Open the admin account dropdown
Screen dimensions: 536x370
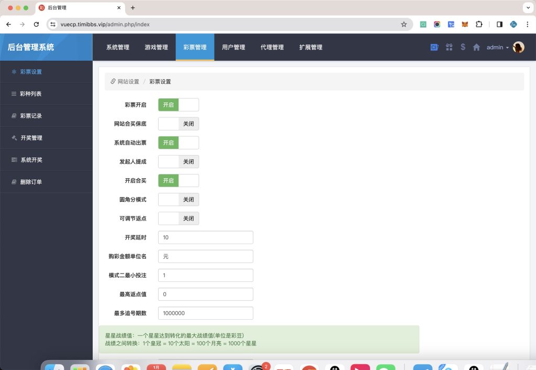click(496, 47)
